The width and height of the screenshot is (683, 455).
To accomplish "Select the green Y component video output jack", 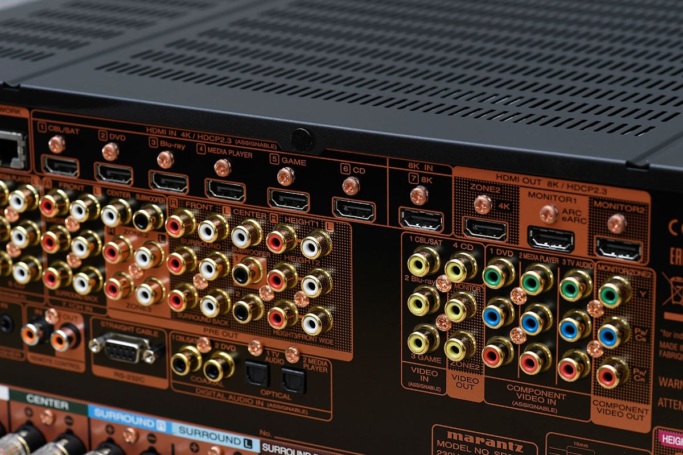I will tap(615, 291).
